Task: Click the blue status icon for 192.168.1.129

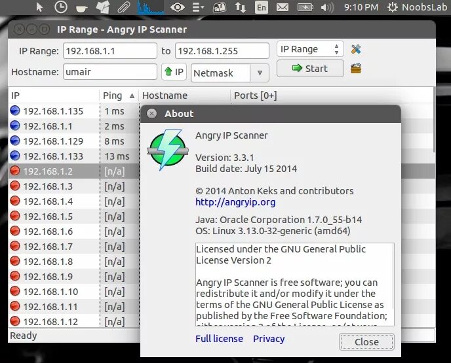Action: (15, 141)
